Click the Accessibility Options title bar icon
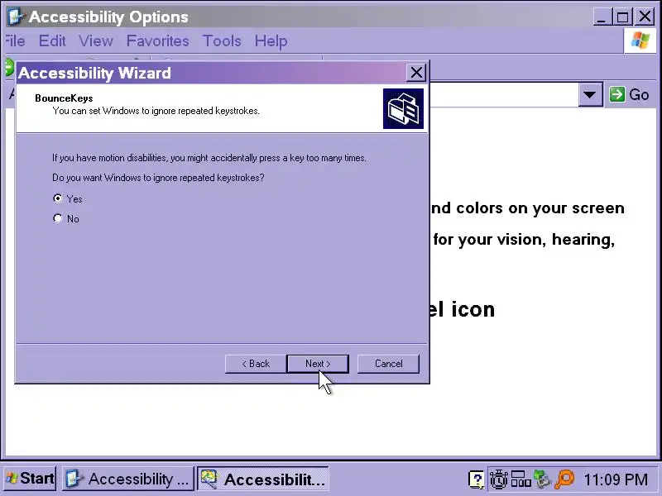 click(x=16, y=17)
